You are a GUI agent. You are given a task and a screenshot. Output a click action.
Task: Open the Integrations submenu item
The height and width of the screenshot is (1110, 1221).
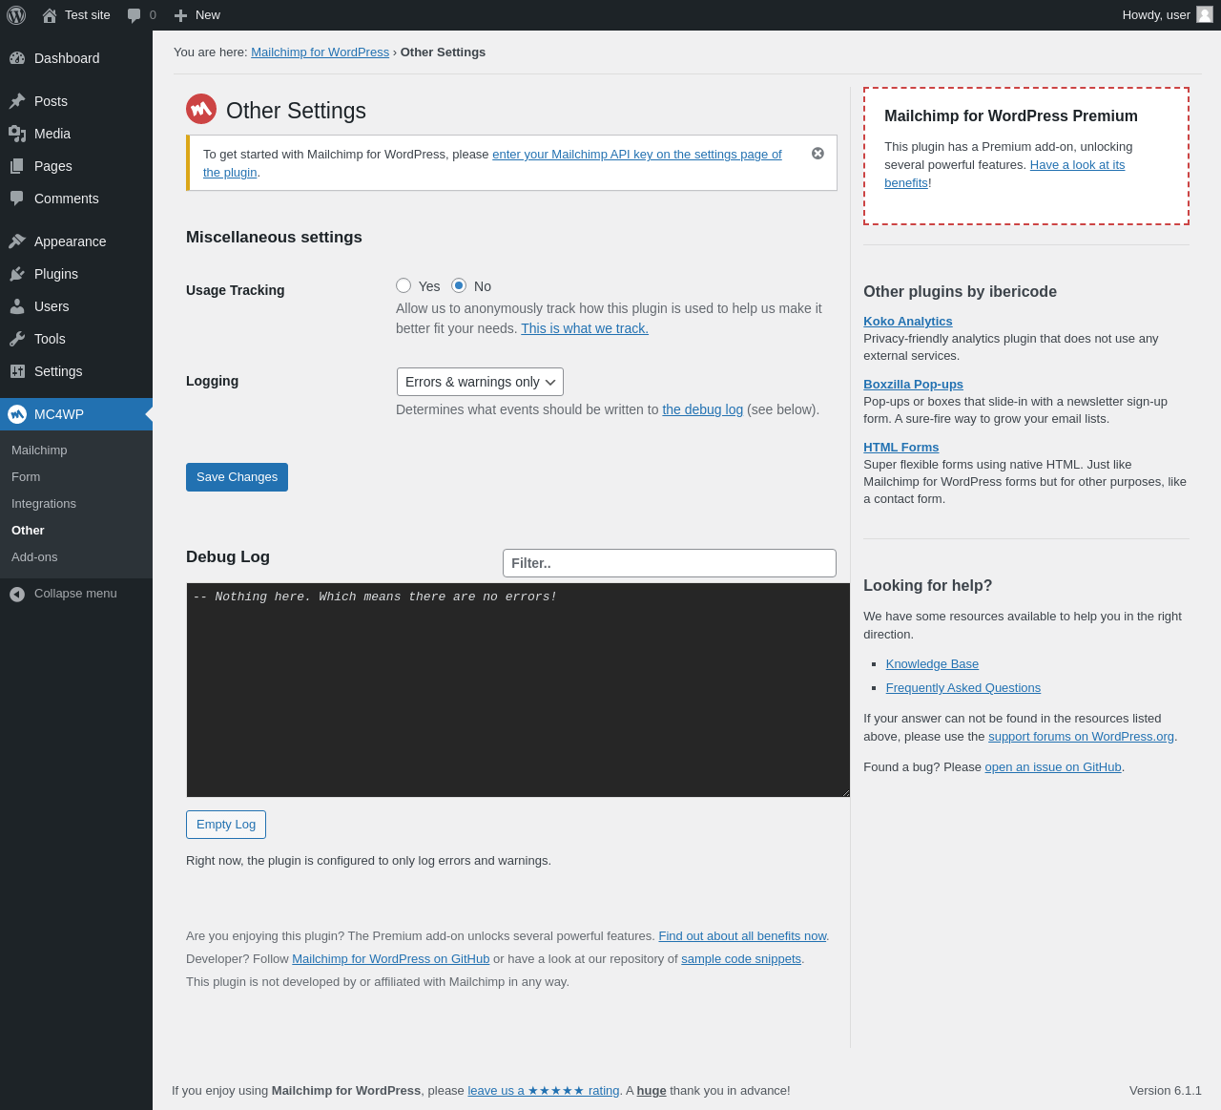pyautogui.click(x=44, y=504)
